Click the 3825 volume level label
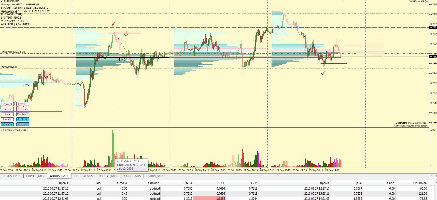Viewport: 437px width, 200px height. point(25,85)
